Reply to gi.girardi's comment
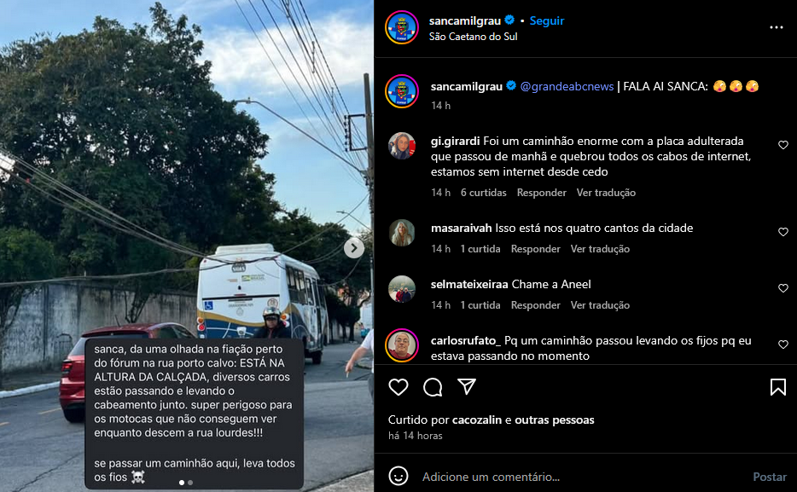This screenshot has width=797, height=492. tap(541, 193)
